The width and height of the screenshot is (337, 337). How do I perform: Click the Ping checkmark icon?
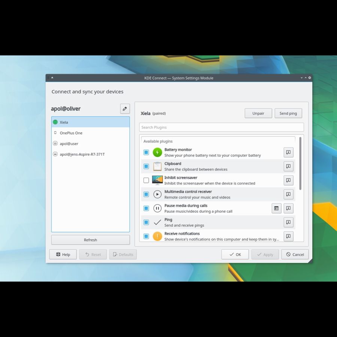[157, 222]
